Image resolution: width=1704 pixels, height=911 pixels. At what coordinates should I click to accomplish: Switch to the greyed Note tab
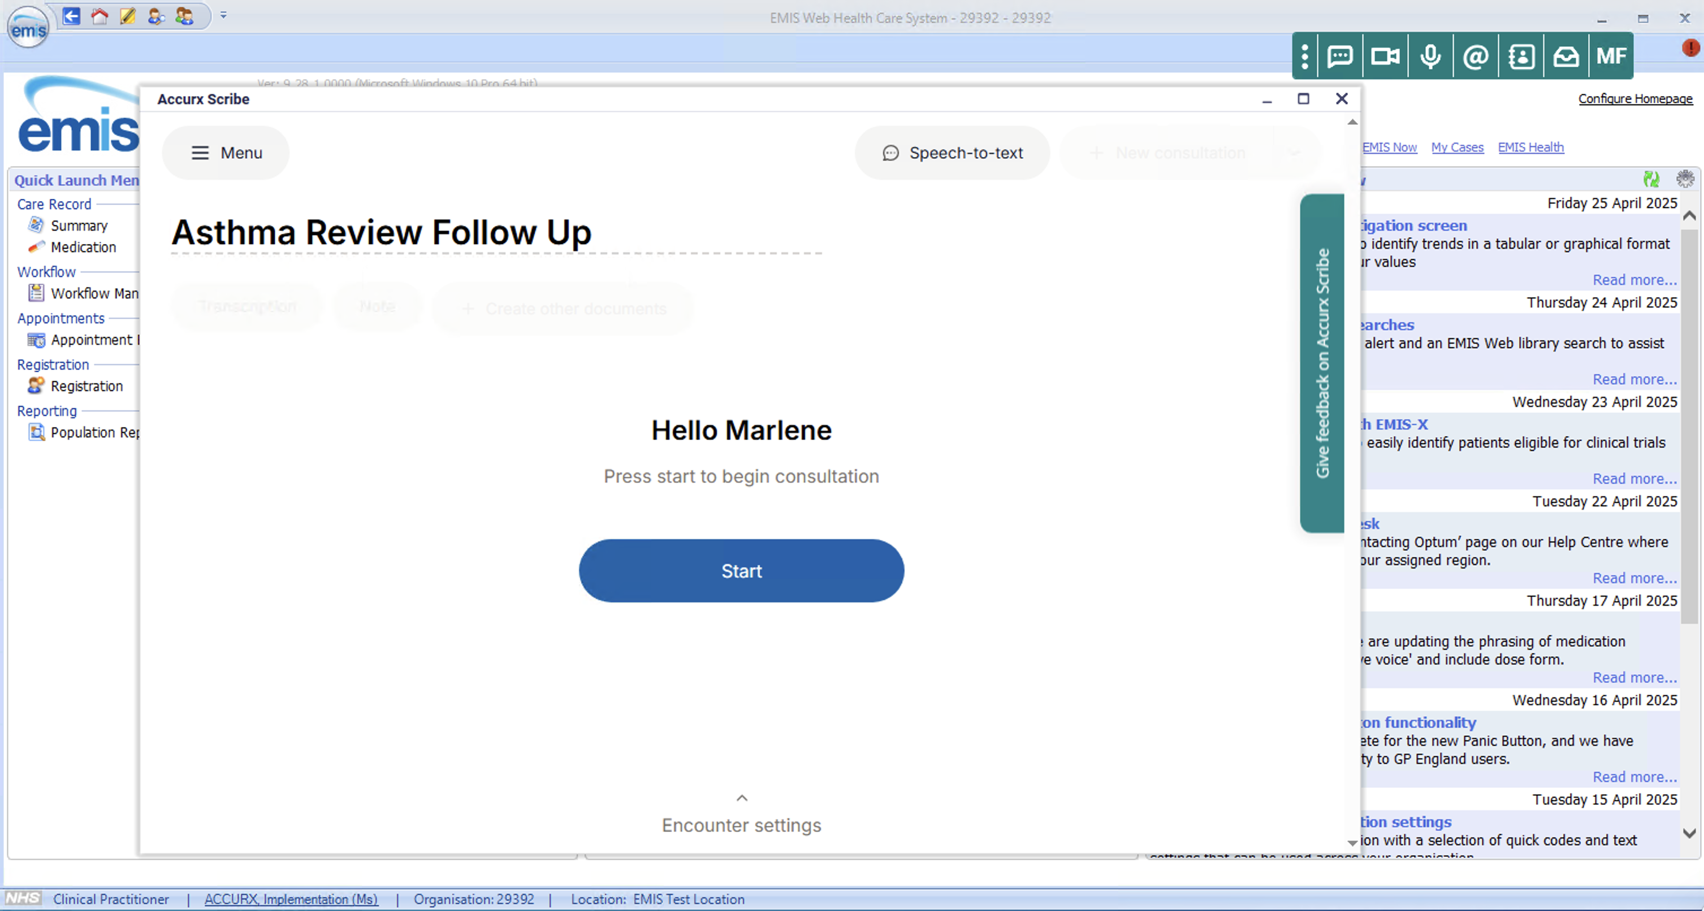(x=378, y=307)
